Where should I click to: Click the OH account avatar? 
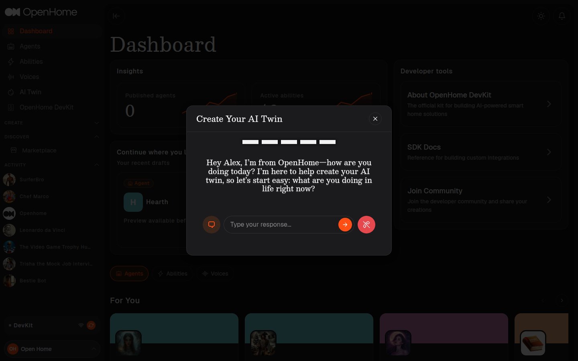click(x=13, y=349)
